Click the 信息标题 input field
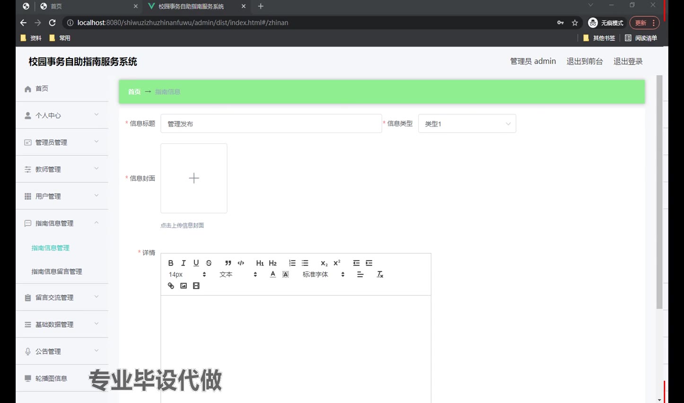Screen dimensions: 684x403 coord(271,124)
